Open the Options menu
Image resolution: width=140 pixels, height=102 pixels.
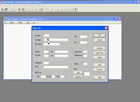click(x=31, y=5)
